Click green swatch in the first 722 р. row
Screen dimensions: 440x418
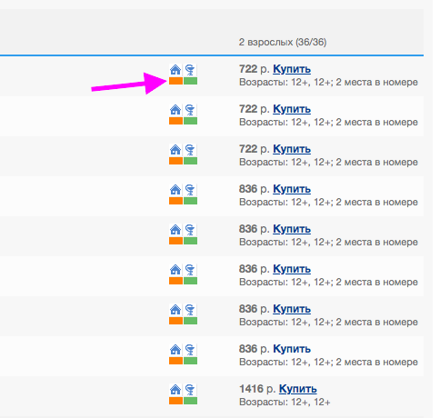190,81
